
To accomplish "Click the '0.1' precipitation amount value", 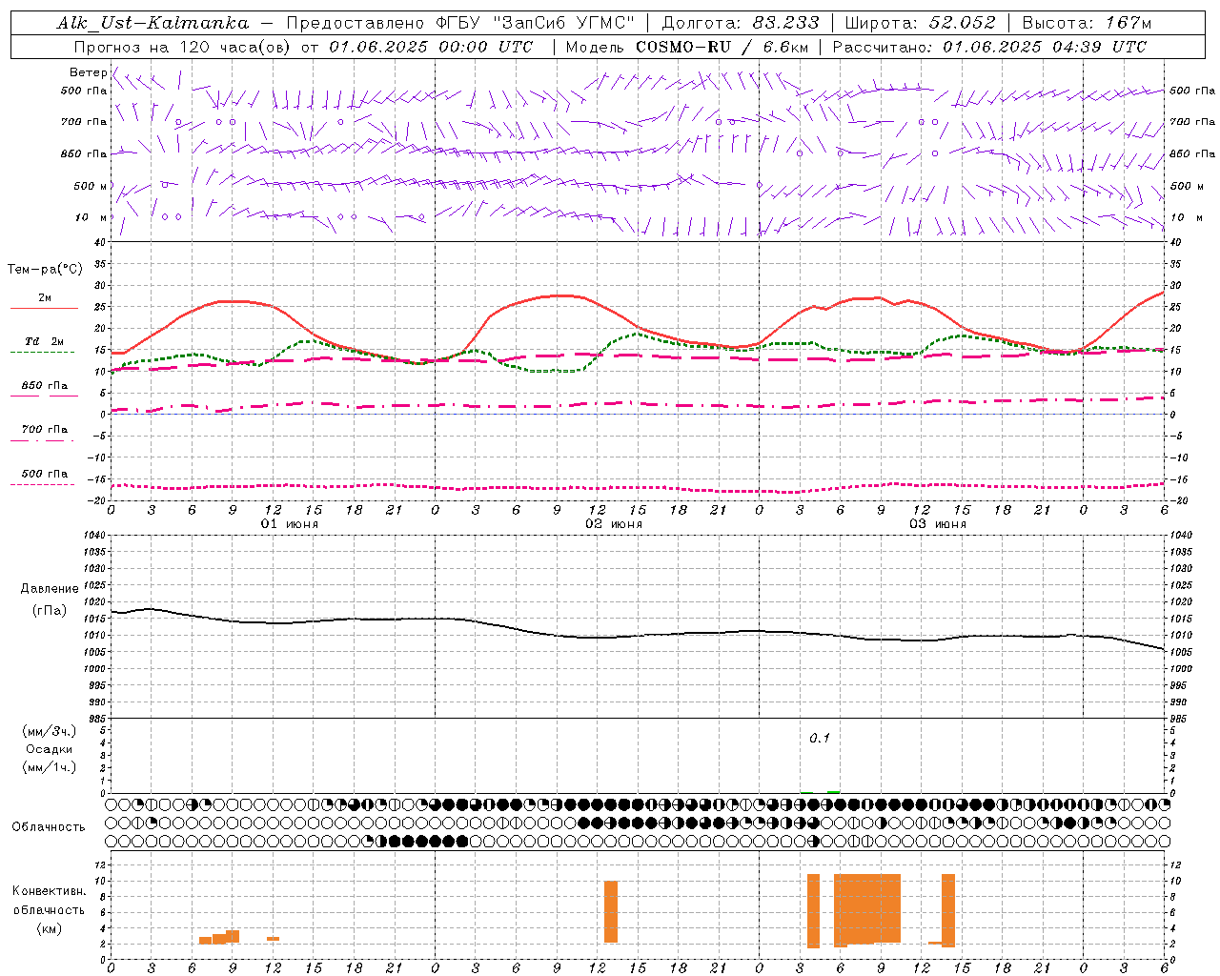I will (x=820, y=739).
